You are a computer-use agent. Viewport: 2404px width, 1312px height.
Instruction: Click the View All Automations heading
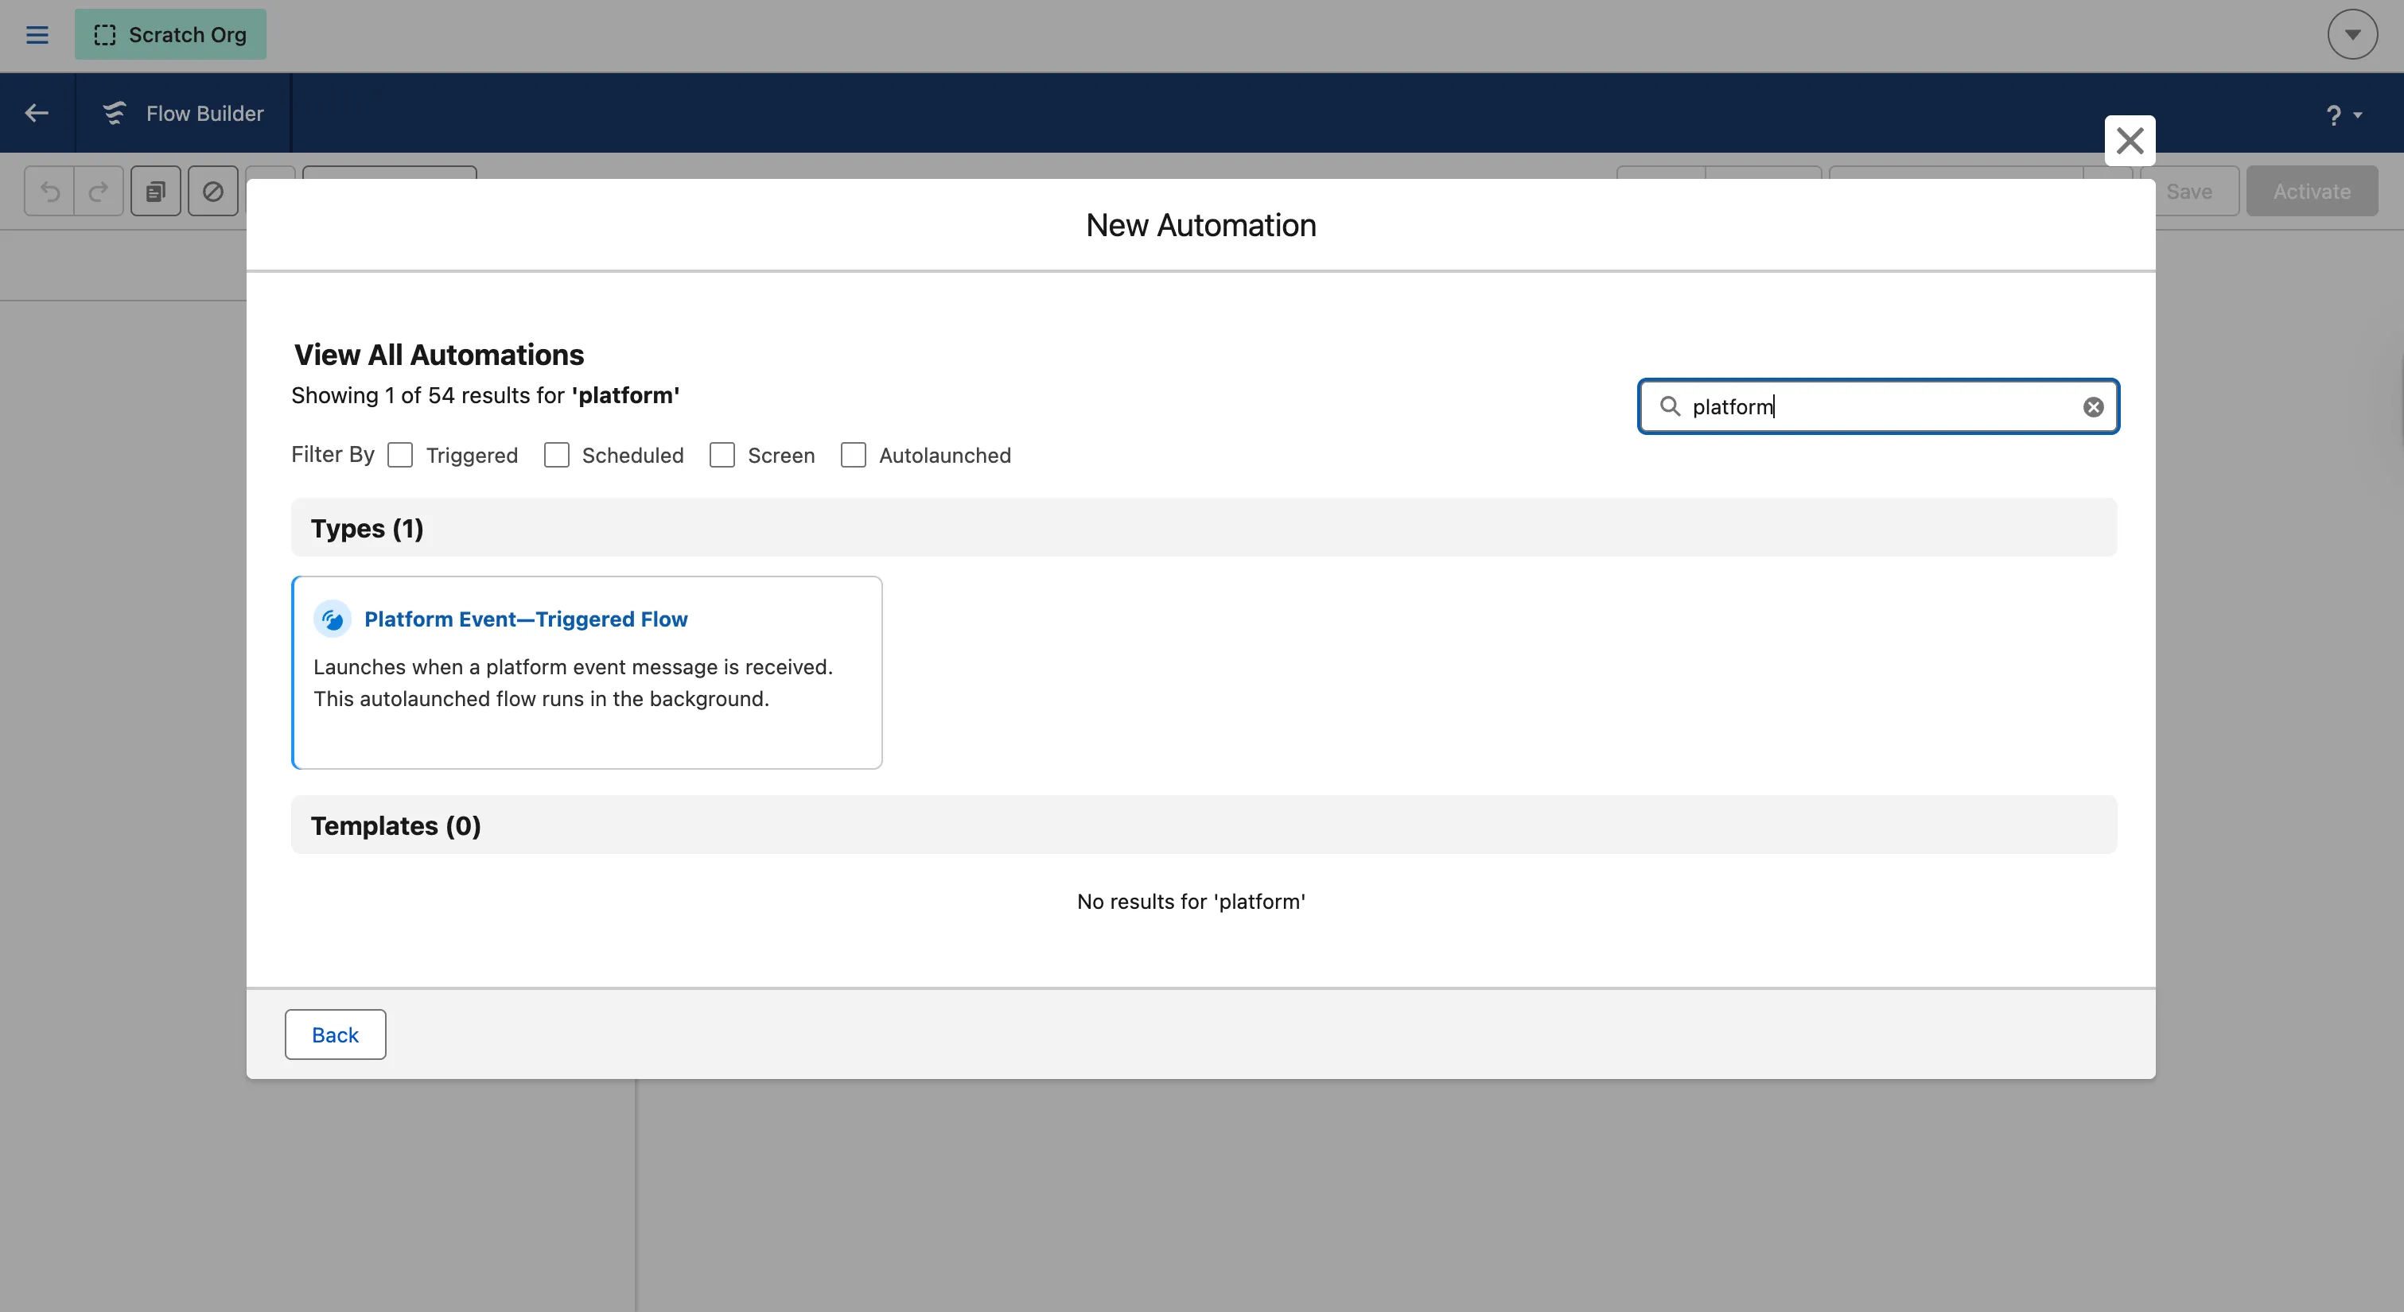tap(438, 355)
